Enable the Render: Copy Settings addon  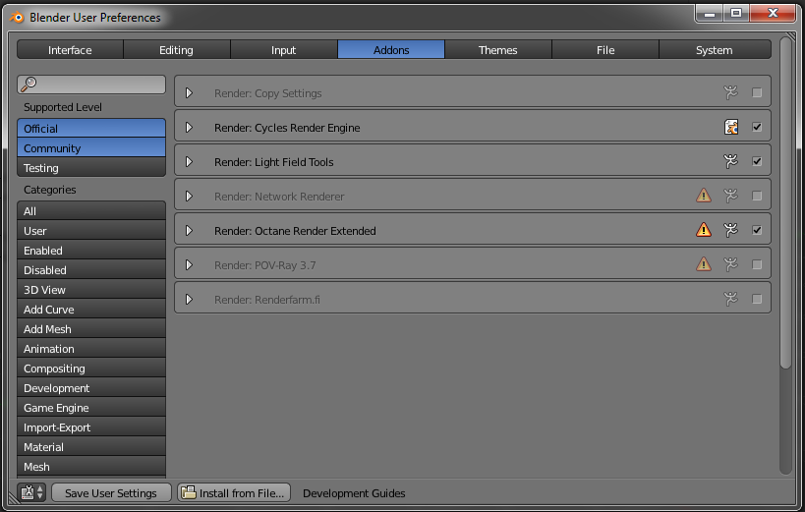point(757,92)
